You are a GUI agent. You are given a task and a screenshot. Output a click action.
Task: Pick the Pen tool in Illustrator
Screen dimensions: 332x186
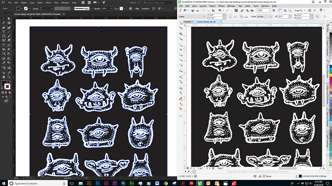pyautogui.click(x=4, y=27)
